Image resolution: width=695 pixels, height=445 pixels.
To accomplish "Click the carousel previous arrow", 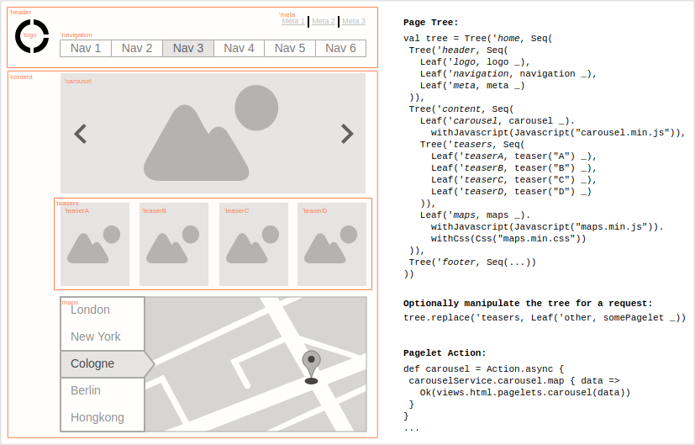I will 80,134.
